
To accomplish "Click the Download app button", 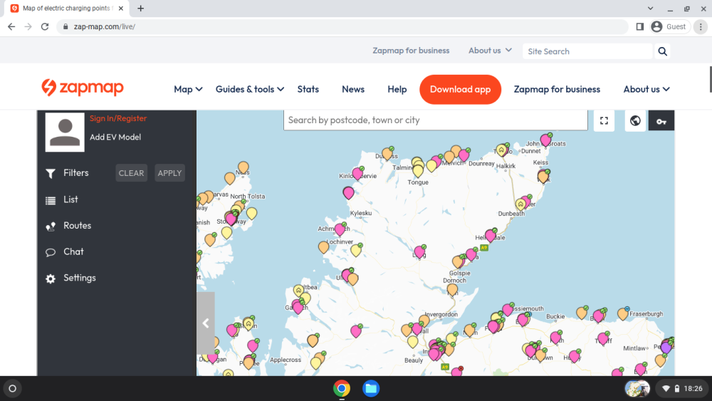I will coord(460,90).
